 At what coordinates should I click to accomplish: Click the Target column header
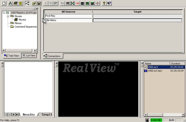tap(137, 12)
